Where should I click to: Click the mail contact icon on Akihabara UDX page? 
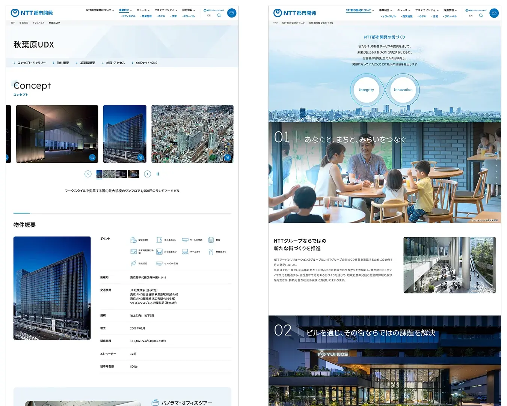232,13
